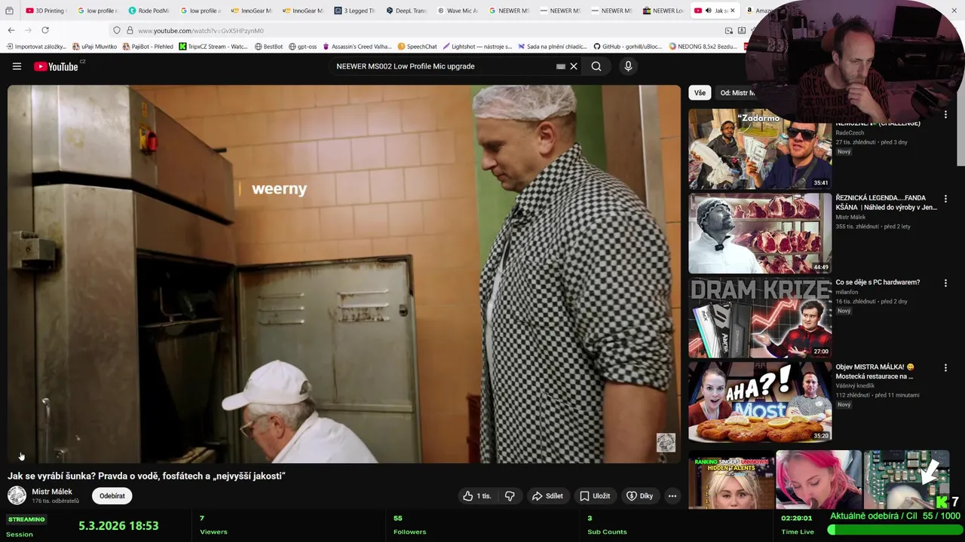Open the Zadarmo RadeCzech video thumbnail
Viewport: 965px width, 542px height.
(760, 148)
